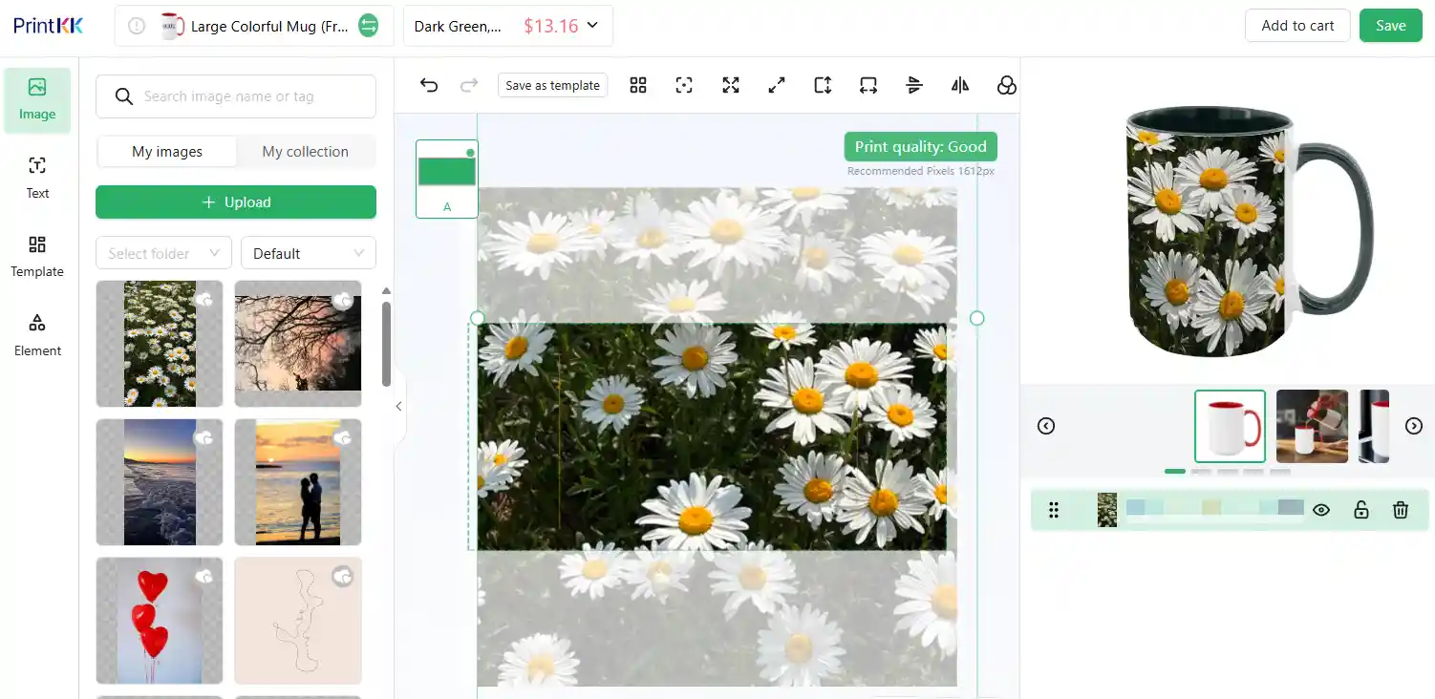Viewport: 1435px width, 699px height.
Task: Open the Default sort dropdown
Action: [309, 253]
